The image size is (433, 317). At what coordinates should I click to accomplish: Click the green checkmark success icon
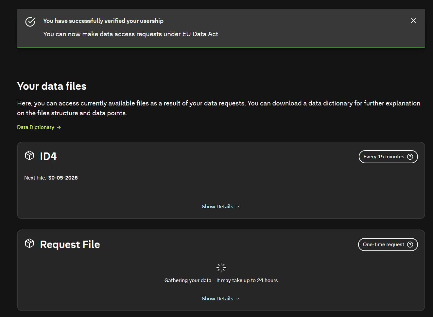[x=30, y=22]
